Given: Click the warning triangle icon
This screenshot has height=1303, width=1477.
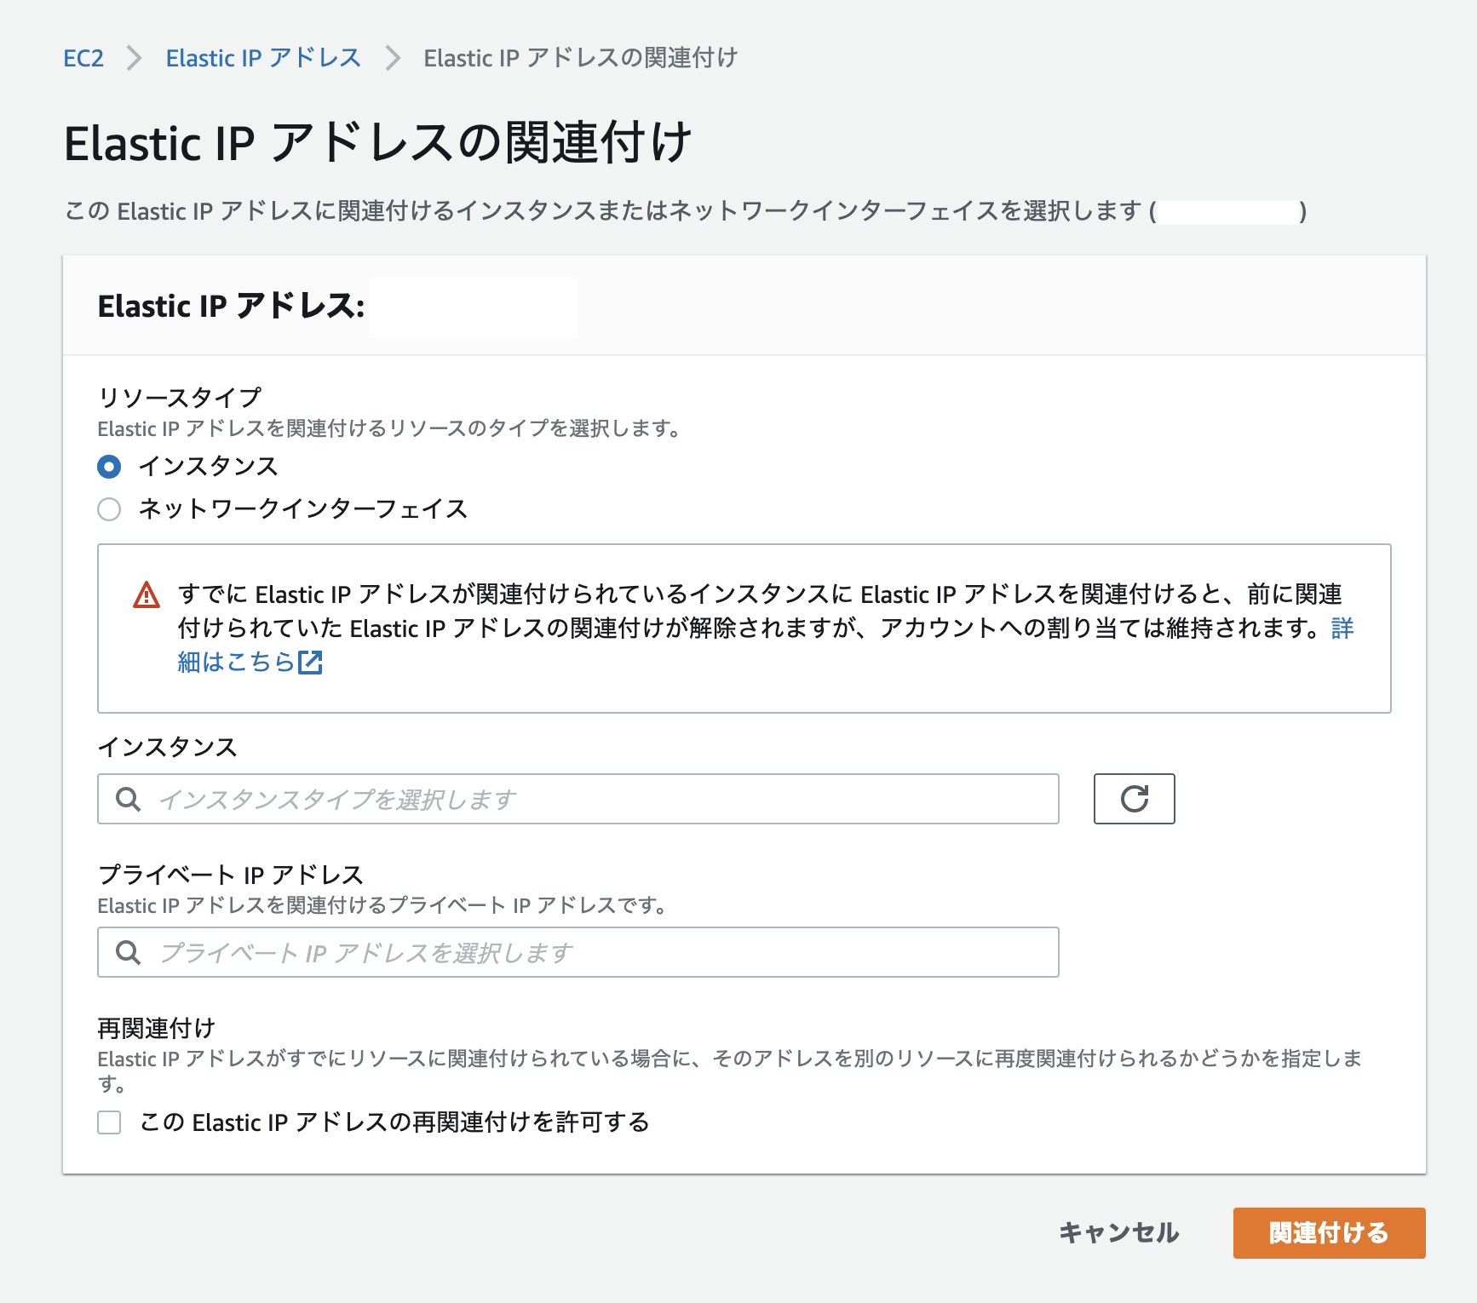Looking at the screenshot, I should pos(147,594).
